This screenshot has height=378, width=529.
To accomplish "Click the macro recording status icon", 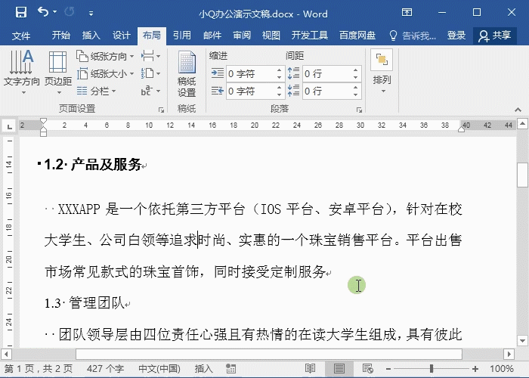I will tap(231, 369).
